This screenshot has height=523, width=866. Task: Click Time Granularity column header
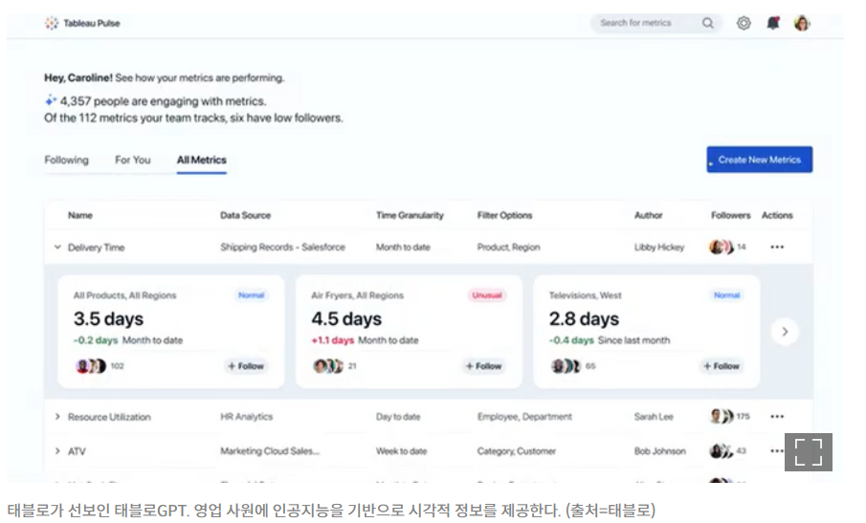tap(410, 215)
